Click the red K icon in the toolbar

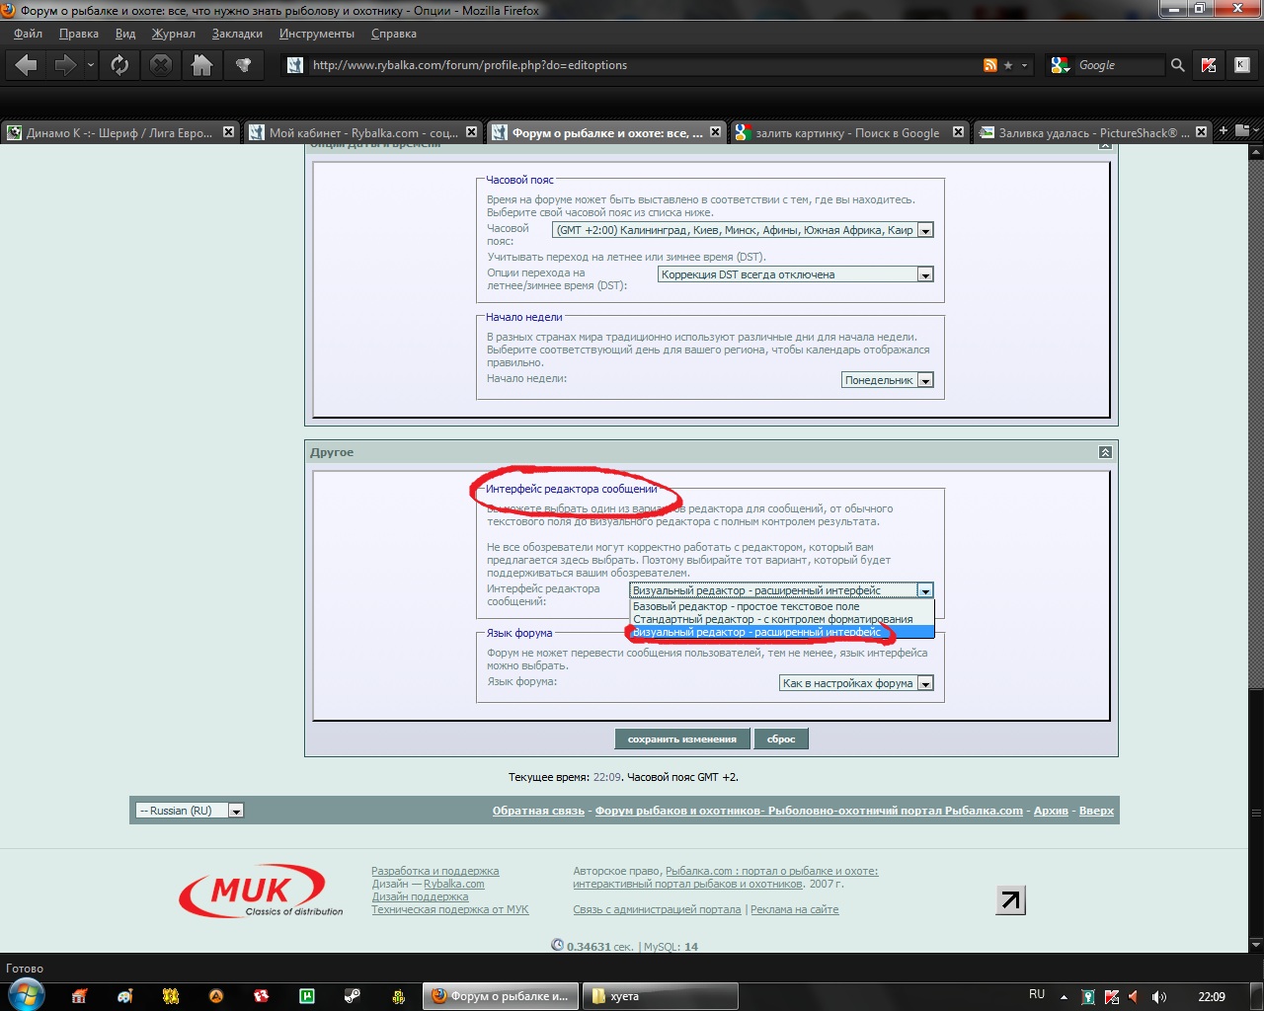click(x=1209, y=65)
